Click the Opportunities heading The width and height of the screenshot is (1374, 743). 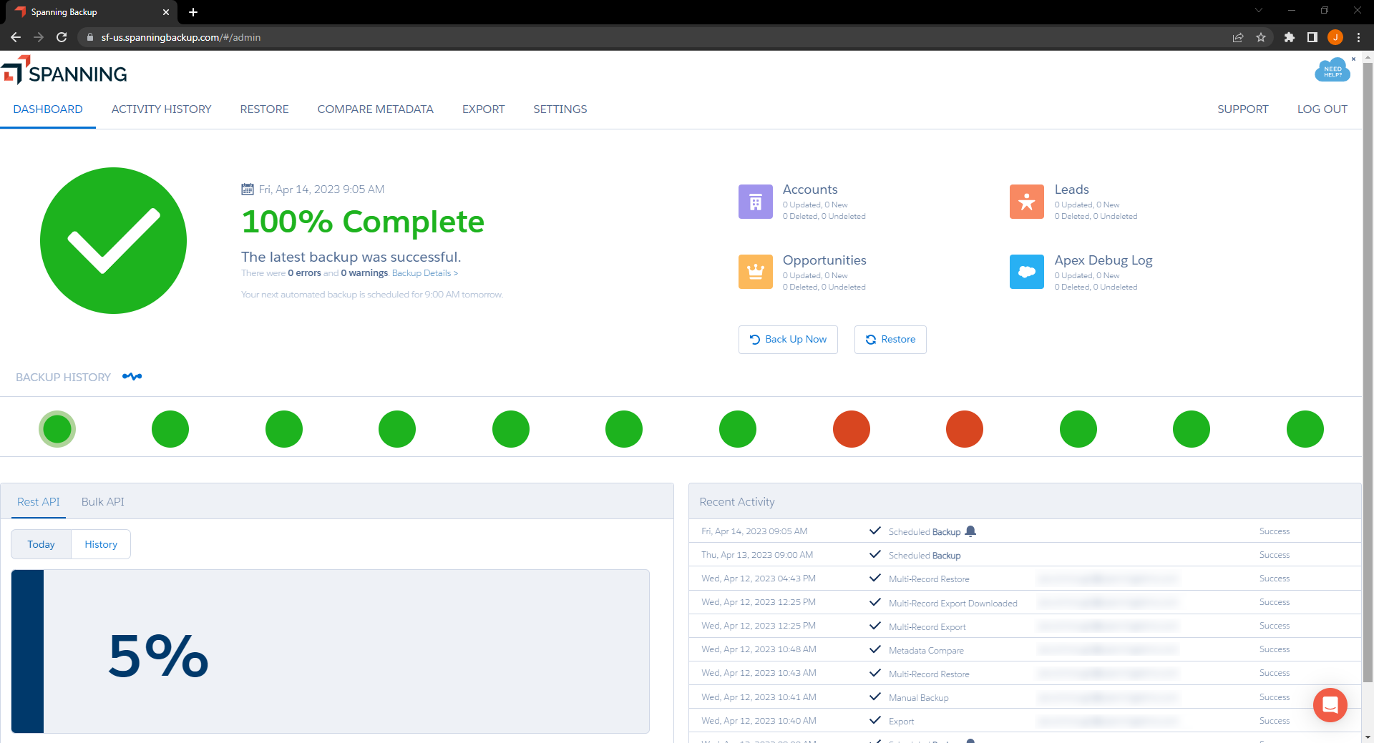tap(824, 260)
